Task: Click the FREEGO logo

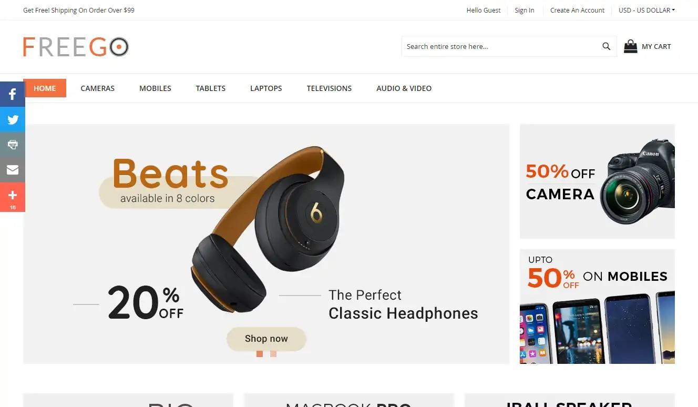Action: [76, 47]
